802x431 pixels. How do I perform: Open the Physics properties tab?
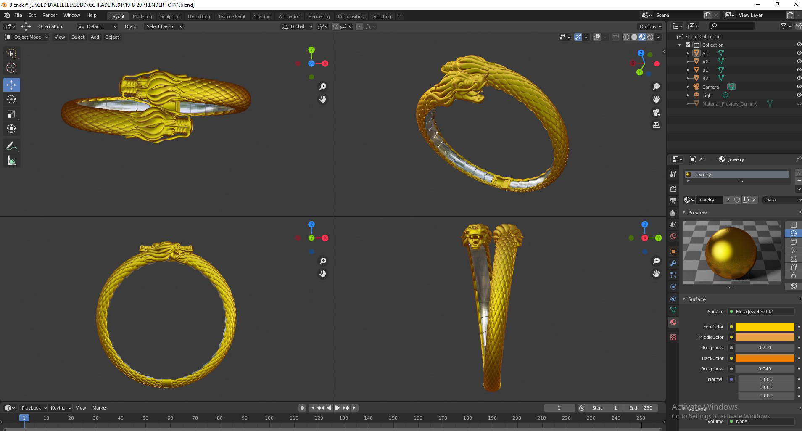(673, 287)
